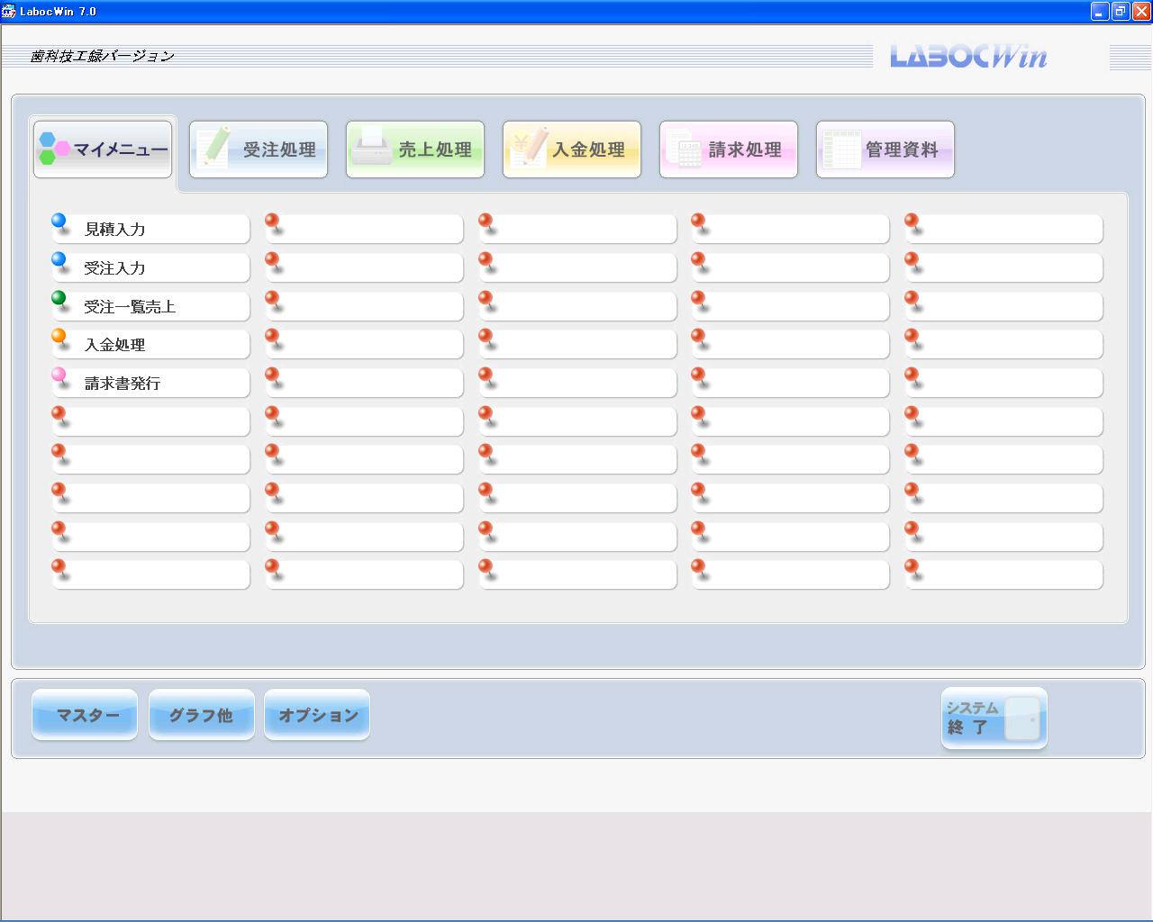1153x922 pixels.
Task: Click the pink pin beside 請求書発行
Action: (59, 375)
